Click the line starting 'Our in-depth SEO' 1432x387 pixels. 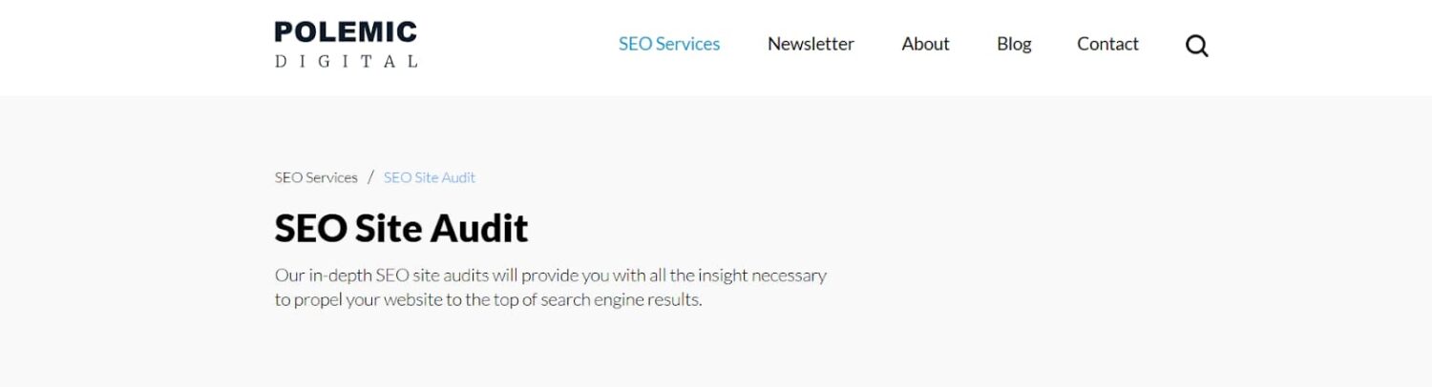click(x=551, y=275)
